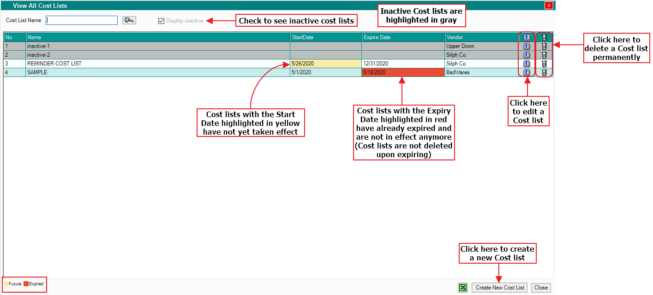The height and width of the screenshot is (295, 653).
Task: Edit the SAMPLE cost list
Action: pyautogui.click(x=527, y=72)
